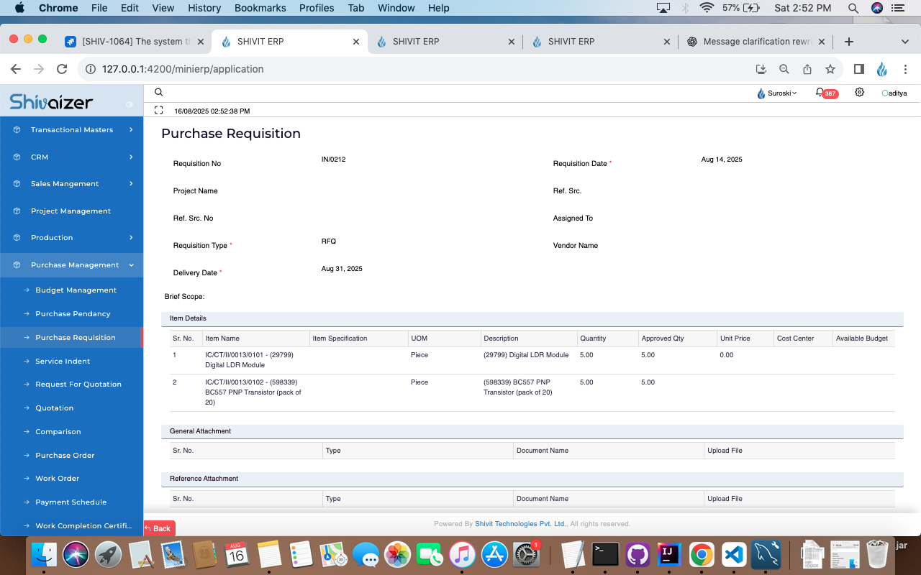Open the Bookmarks menu in menu bar

(262, 8)
